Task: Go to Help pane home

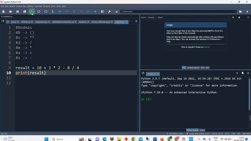Action: [233, 17]
